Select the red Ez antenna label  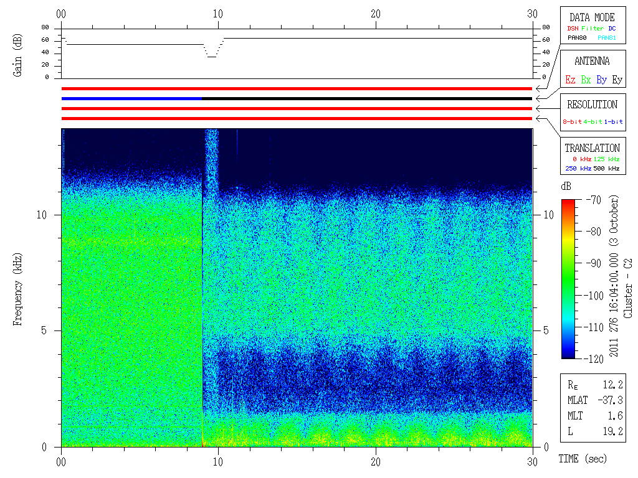click(x=570, y=80)
